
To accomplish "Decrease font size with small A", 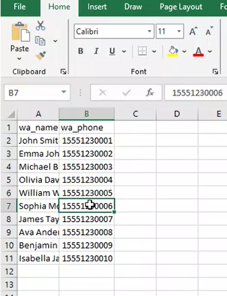I will 209,31.
